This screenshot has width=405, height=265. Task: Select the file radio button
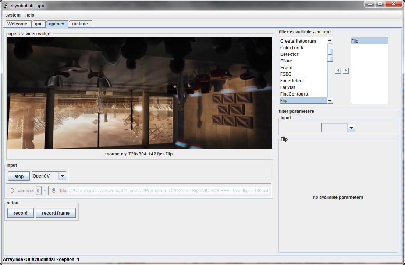[x=54, y=190]
